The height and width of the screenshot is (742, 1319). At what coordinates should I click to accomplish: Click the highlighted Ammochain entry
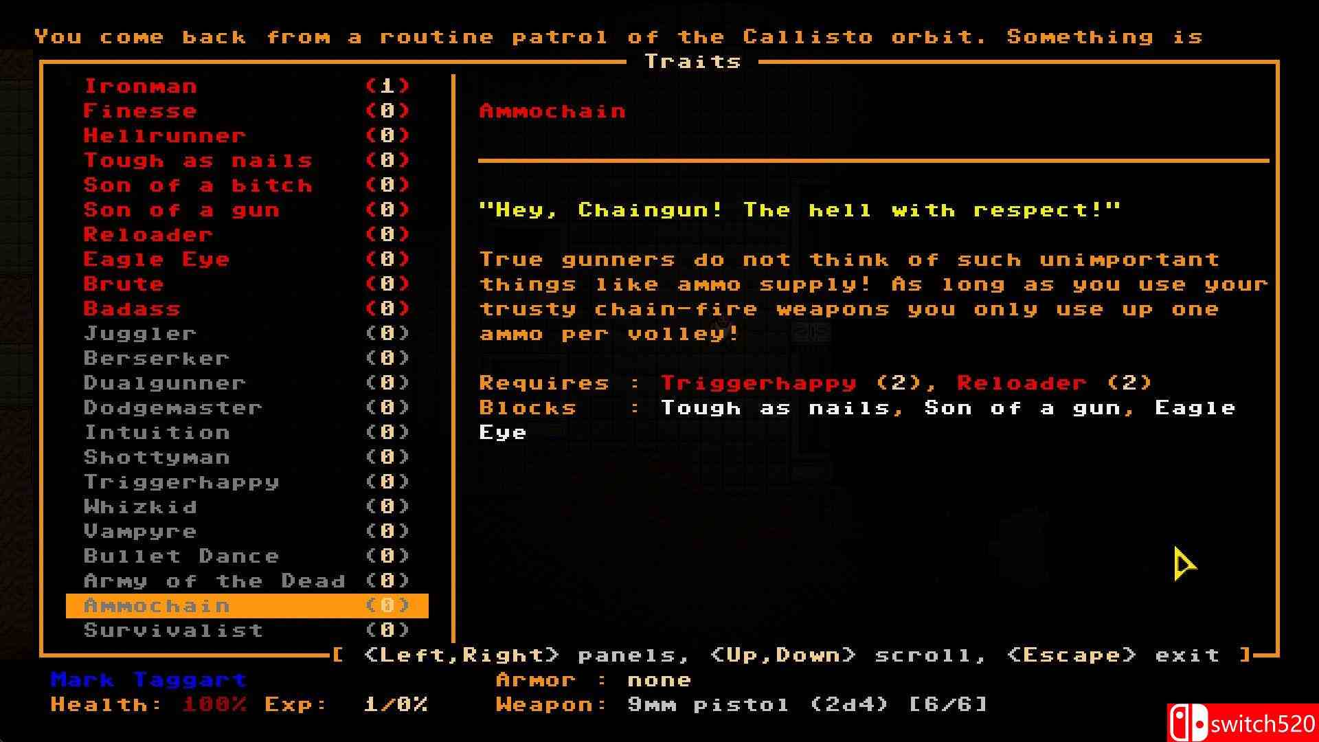point(157,606)
